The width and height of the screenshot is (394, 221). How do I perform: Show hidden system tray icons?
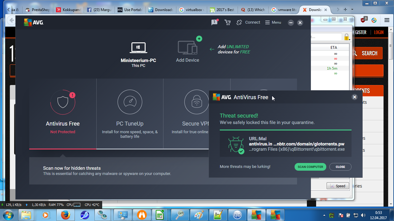pyautogui.click(x=324, y=215)
